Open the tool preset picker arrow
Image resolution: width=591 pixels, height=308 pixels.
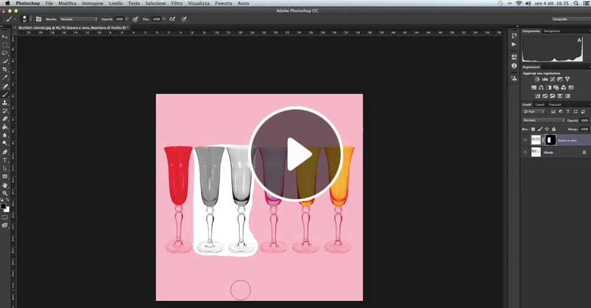[x=15, y=19]
